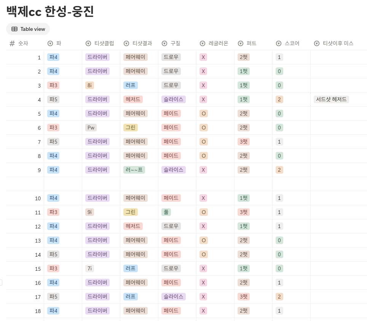Click the 3펏 tag in row 17

pyautogui.click(x=244, y=297)
